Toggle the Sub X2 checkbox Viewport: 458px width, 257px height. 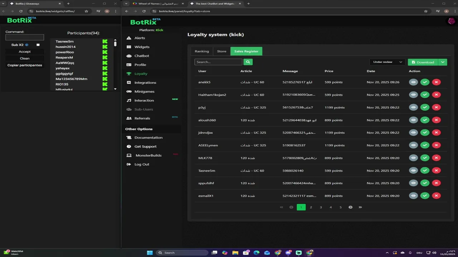[38, 45]
